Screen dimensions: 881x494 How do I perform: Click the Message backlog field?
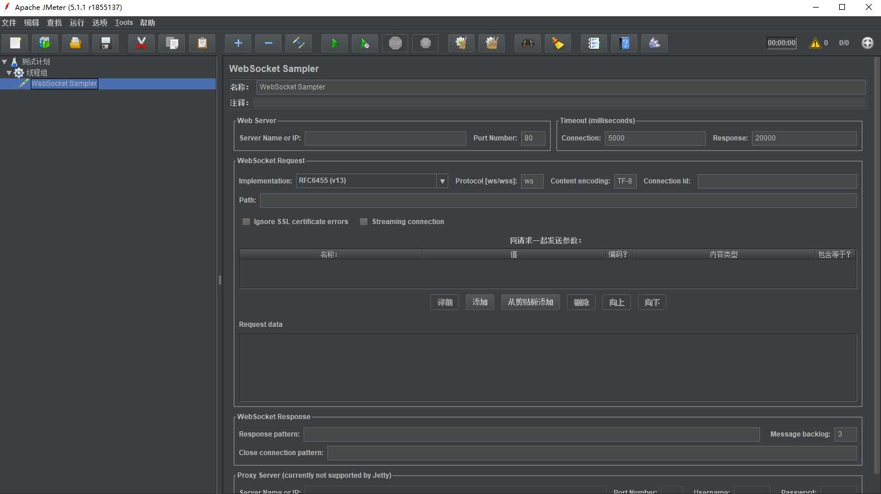click(x=846, y=434)
